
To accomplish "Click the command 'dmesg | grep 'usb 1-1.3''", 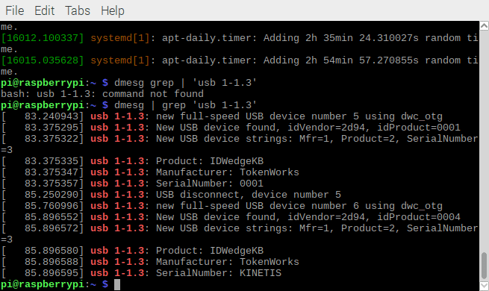I will (186, 105).
